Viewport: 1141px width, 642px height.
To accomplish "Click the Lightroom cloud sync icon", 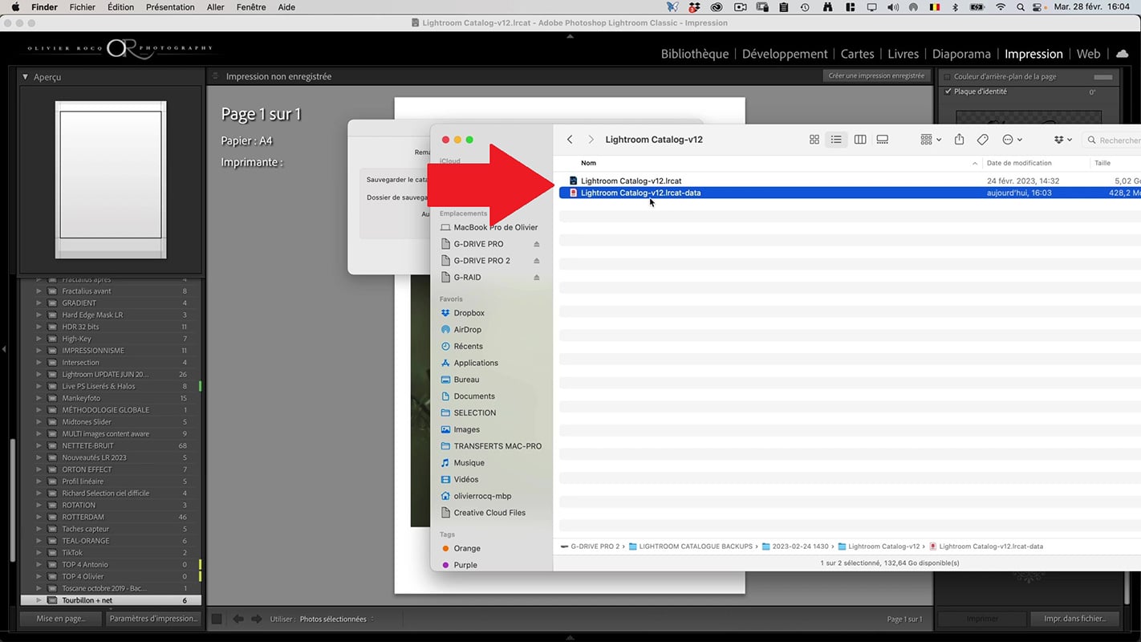I will coord(1122,54).
